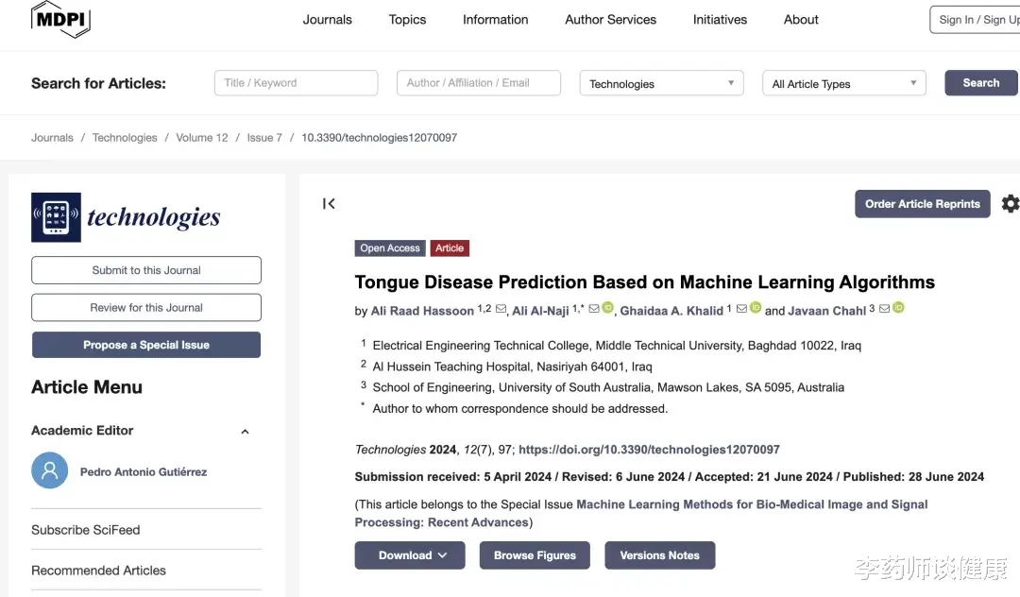
Task: Open ORCID icon for Ghaidaa A. Khalid
Action: (x=756, y=308)
